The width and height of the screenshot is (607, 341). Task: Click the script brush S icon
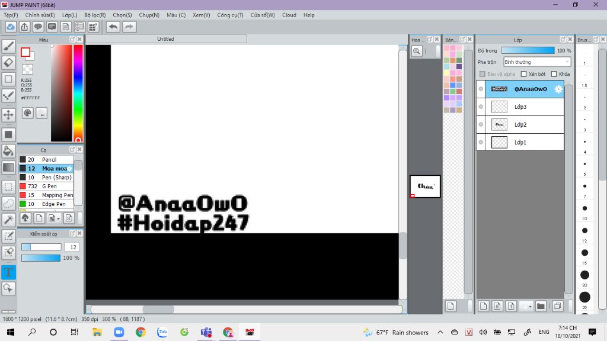69,218
